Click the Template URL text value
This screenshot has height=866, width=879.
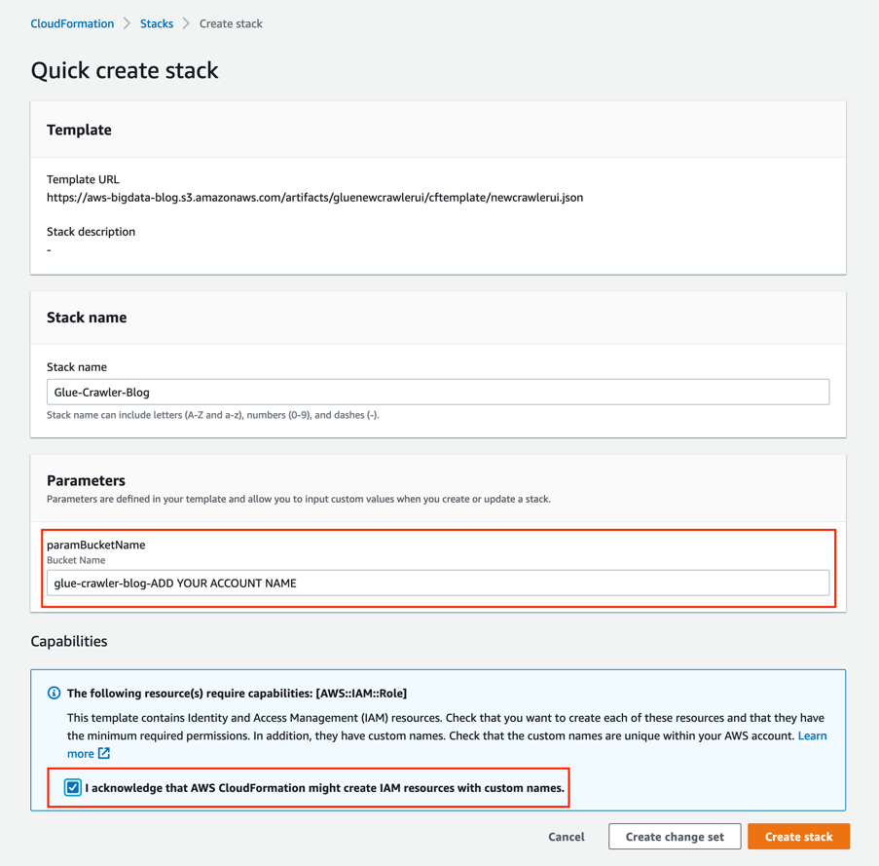314,197
